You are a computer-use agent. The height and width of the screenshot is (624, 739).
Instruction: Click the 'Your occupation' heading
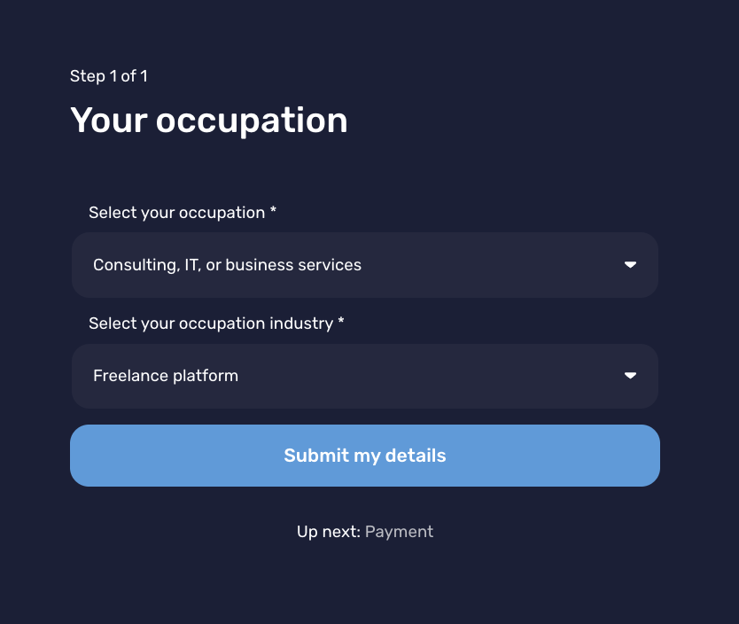(x=209, y=121)
